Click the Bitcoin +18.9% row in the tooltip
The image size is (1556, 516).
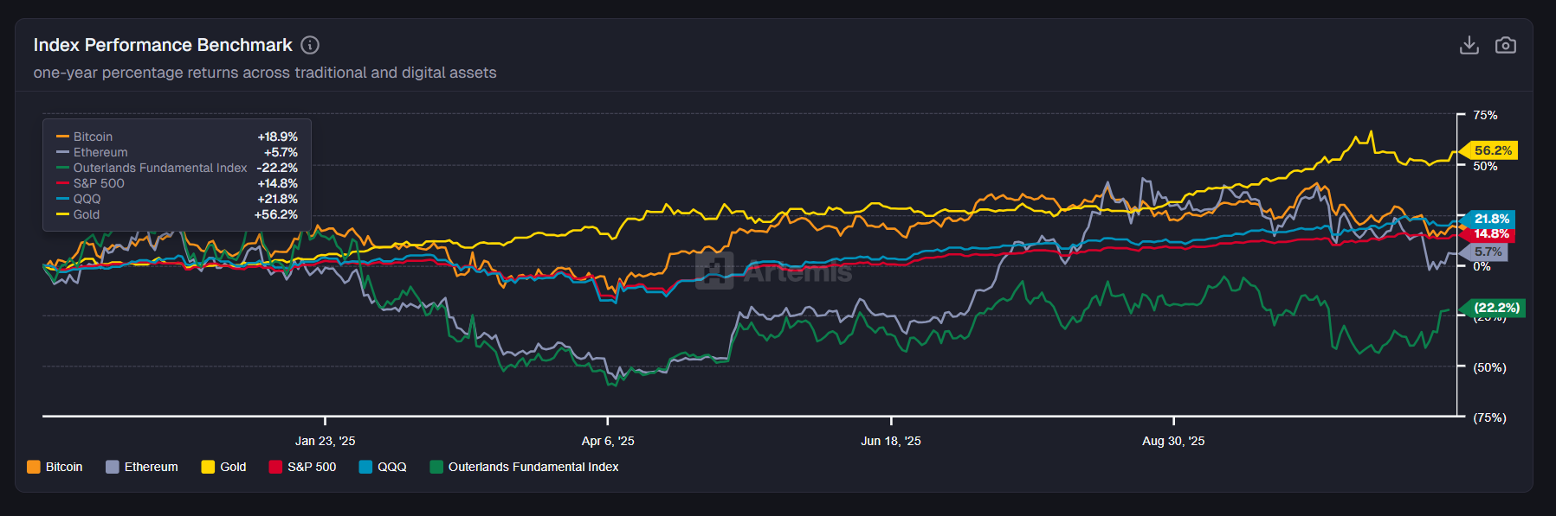tap(177, 137)
